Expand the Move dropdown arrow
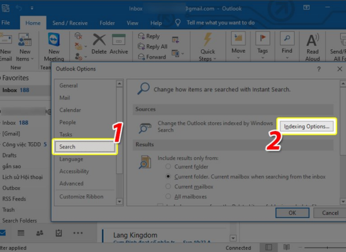The image size is (346, 252). (x=238, y=58)
